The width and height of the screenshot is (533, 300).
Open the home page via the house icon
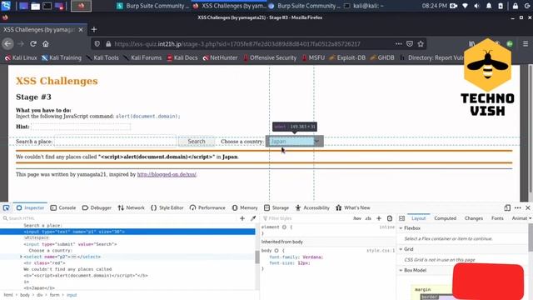[46, 44]
